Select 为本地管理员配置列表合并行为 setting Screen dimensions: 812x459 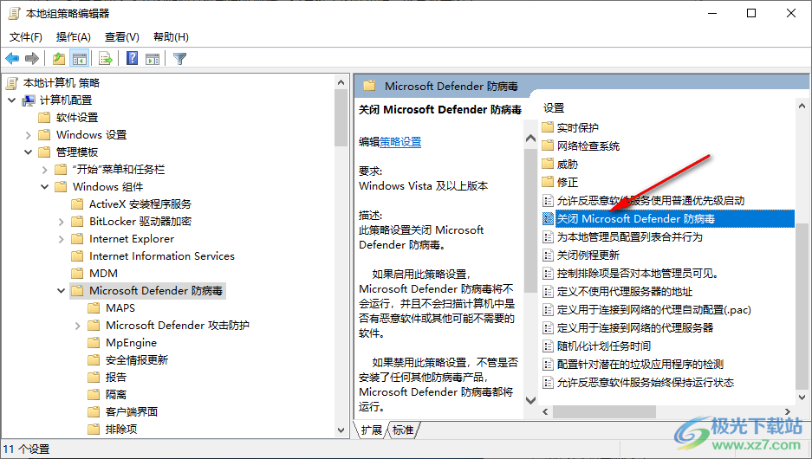630,237
